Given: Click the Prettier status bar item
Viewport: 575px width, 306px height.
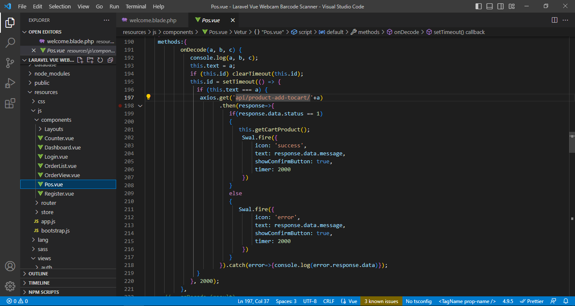Looking at the screenshot, I should [x=532, y=301].
